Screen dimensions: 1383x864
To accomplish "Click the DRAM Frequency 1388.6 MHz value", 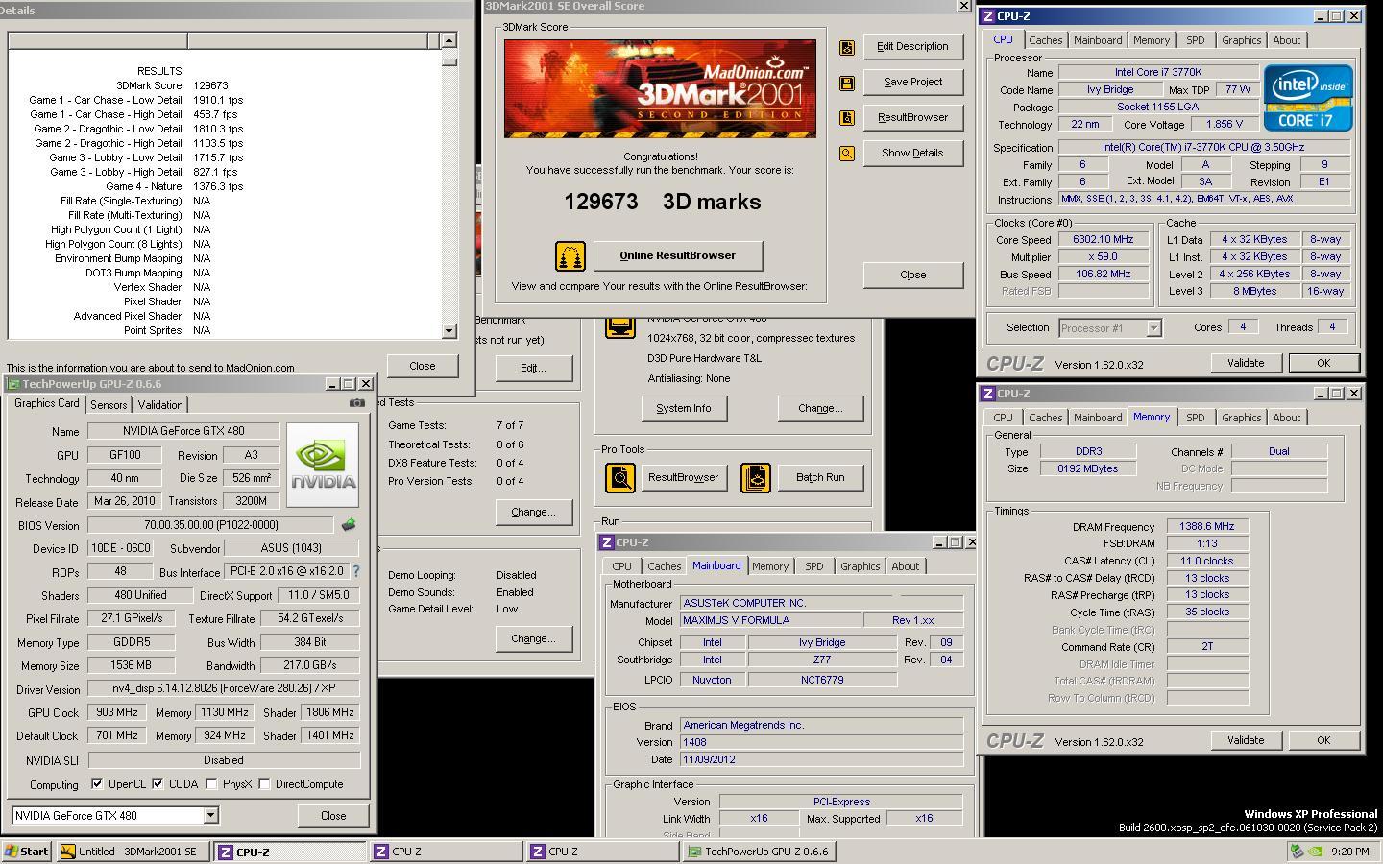I will (1207, 527).
